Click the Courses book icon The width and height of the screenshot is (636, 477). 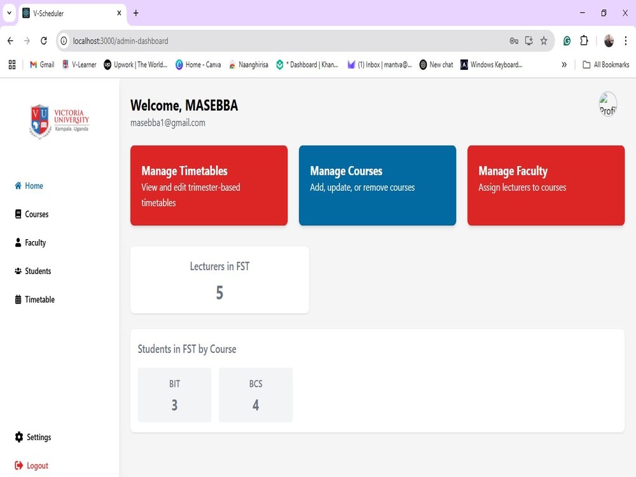(18, 214)
